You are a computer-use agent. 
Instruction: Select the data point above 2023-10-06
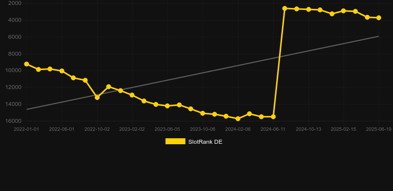(x=202, y=113)
